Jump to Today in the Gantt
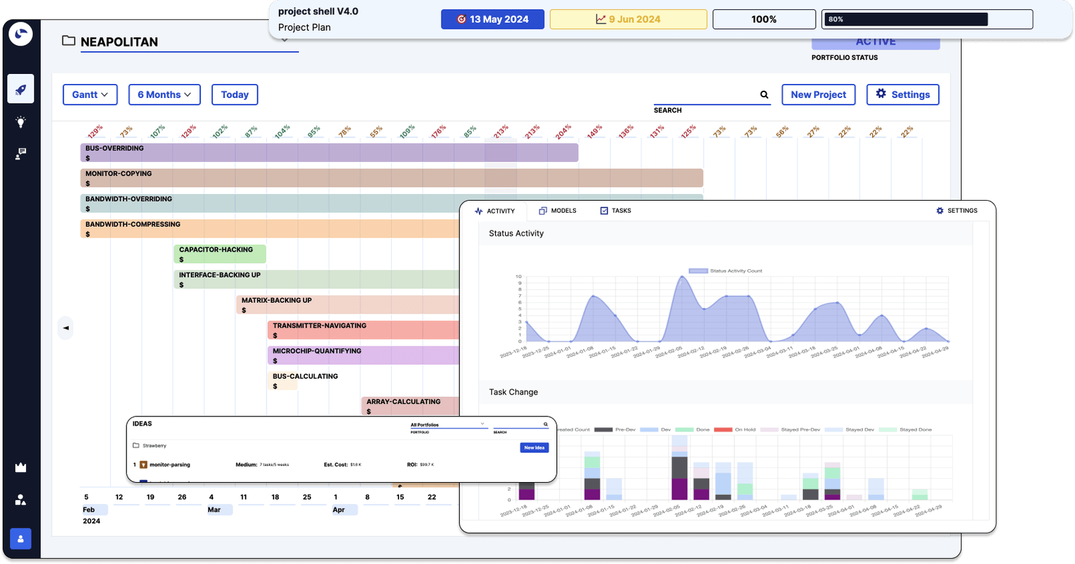 point(234,95)
